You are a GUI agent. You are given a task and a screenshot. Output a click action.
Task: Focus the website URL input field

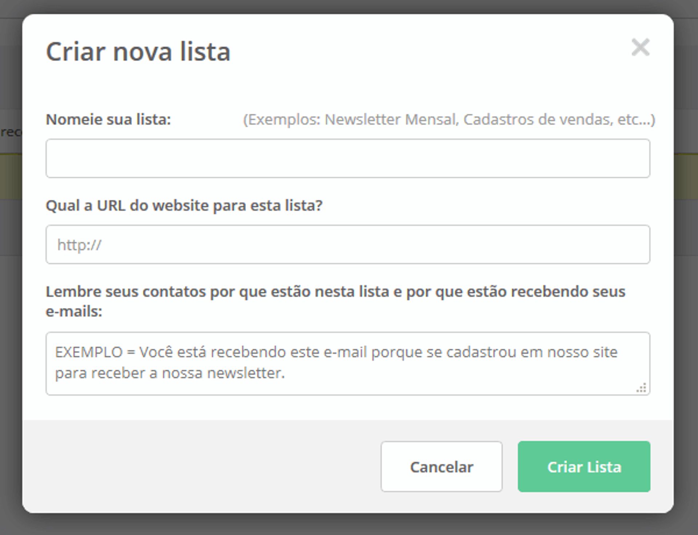[348, 244]
